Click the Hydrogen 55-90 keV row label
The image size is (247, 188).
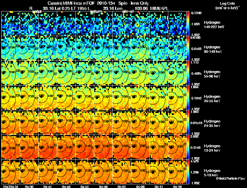[x=212, y=74]
